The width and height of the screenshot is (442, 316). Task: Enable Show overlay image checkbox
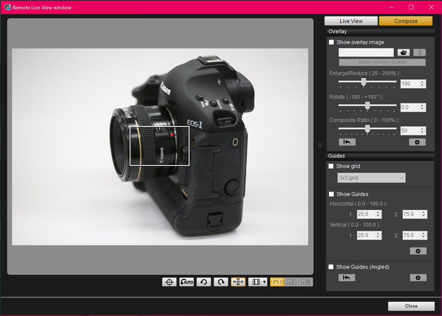[x=331, y=42]
